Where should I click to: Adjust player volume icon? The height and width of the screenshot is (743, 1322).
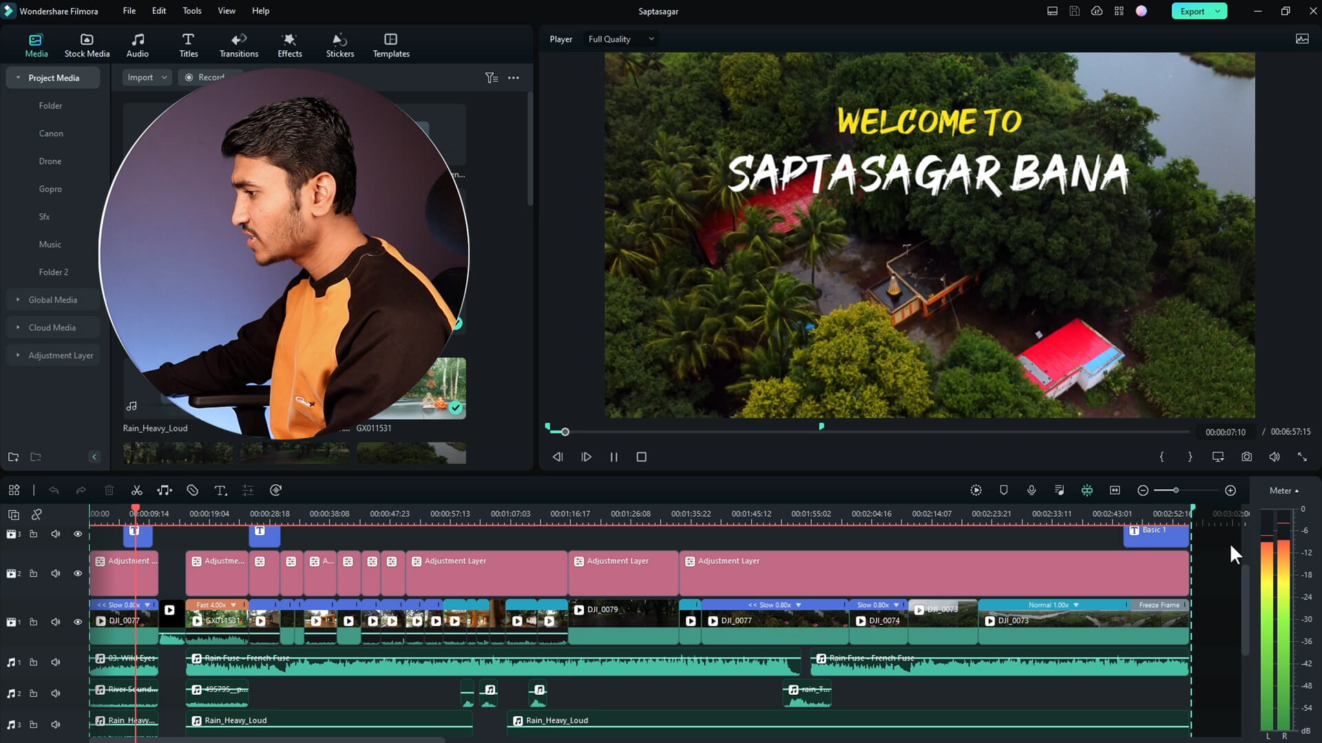[1274, 457]
